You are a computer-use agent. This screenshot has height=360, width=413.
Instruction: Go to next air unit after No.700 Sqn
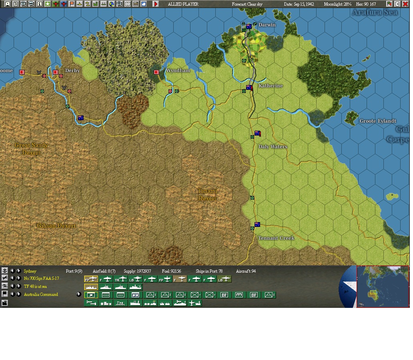[x=19, y=278]
